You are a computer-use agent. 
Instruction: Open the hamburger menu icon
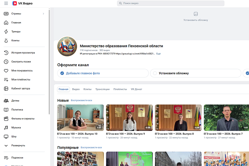pos(6,3)
